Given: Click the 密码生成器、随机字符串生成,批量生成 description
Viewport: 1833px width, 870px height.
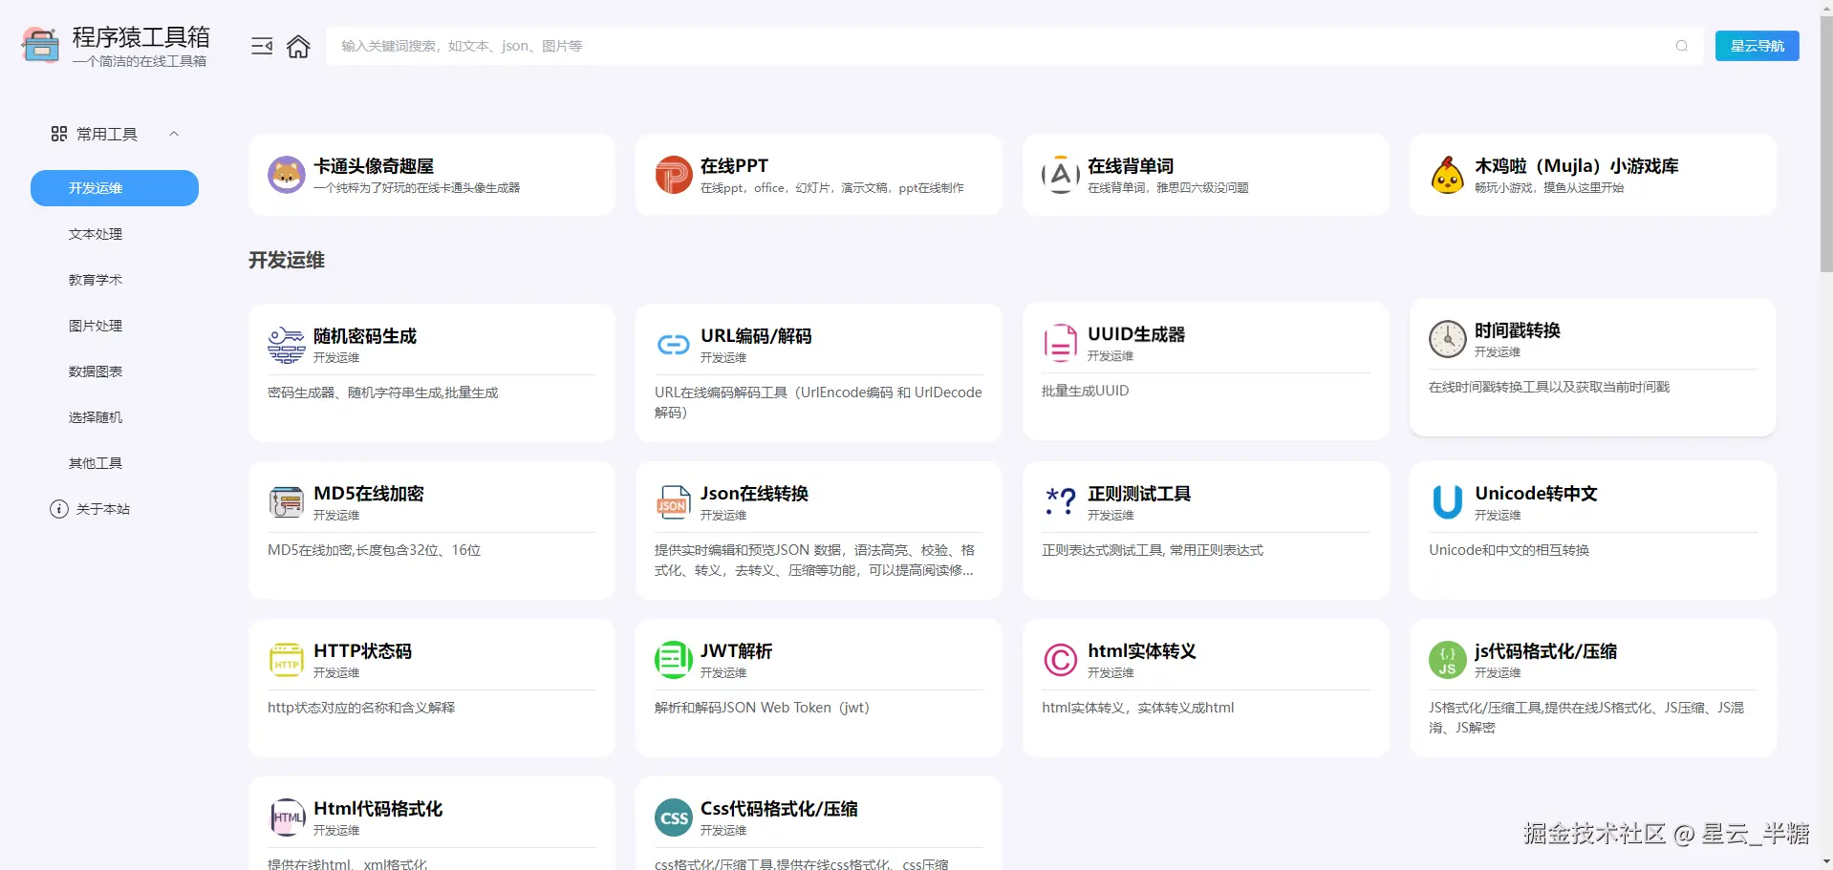Looking at the screenshot, I should [x=383, y=393].
